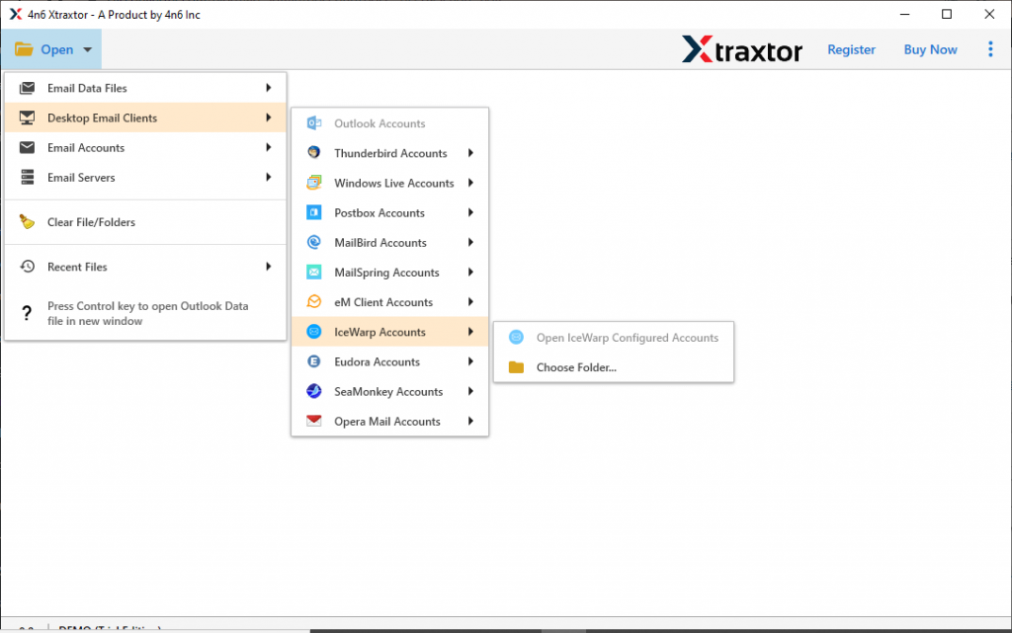The width and height of the screenshot is (1012, 633).
Task: Choose Open IceWarp Configured Accounts
Action: (x=627, y=337)
